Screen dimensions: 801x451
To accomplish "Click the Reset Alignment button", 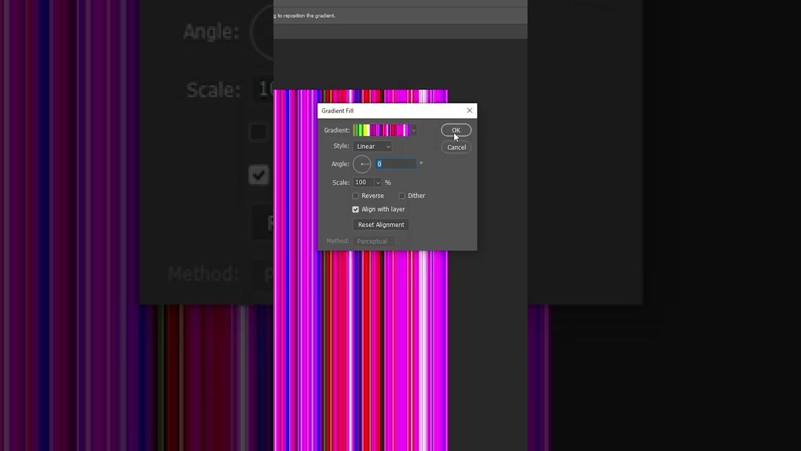I will [381, 225].
